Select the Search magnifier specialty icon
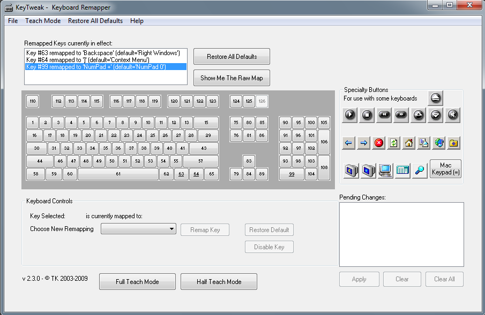Viewport: 485px width, 315px height. [x=420, y=171]
